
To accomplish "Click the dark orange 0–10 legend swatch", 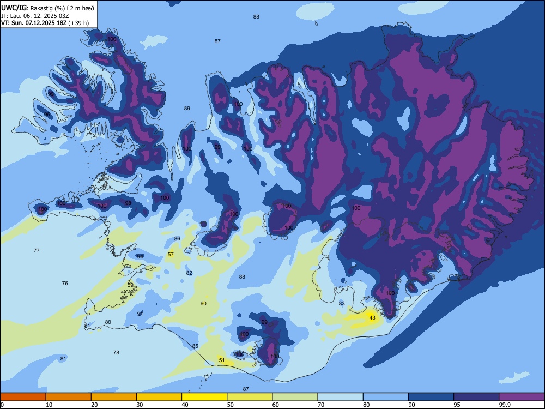I will (23, 397).
